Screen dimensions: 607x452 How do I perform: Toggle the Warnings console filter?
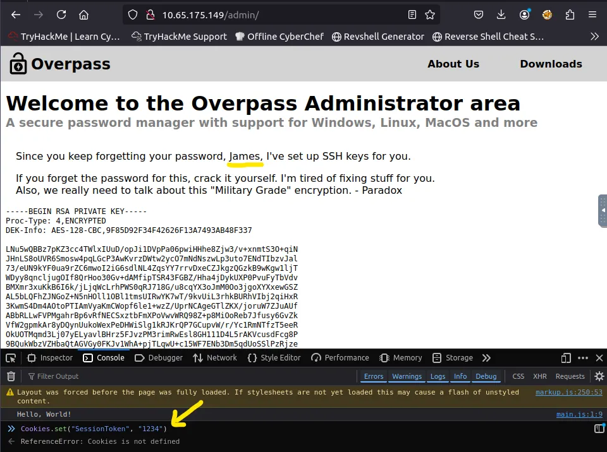[407, 376]
